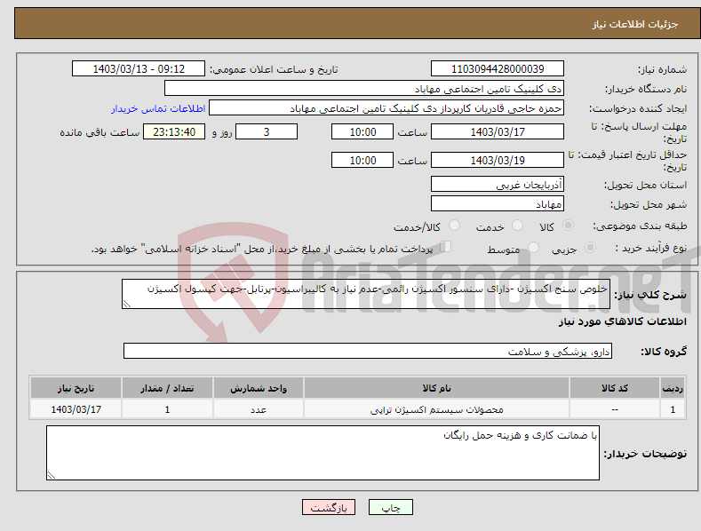Click the announcement date field 1403/03/13 - 09:12
This screenshot has width=701, height=531.
[x=139, y=69]
